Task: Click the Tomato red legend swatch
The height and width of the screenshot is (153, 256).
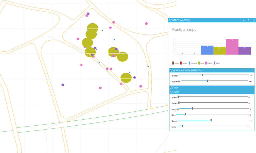Action: pyautogui.click(x=181, y=63)
